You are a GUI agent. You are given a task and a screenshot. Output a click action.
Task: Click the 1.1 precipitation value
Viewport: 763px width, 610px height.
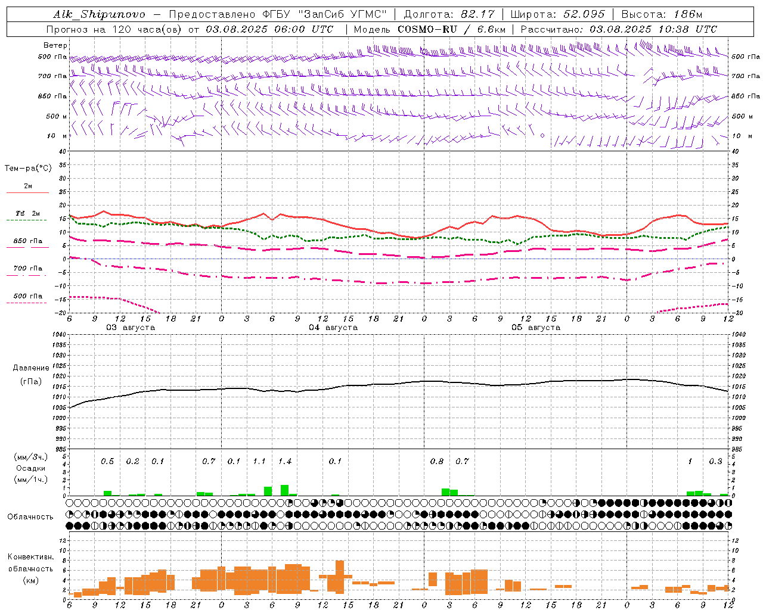(259, 462)
